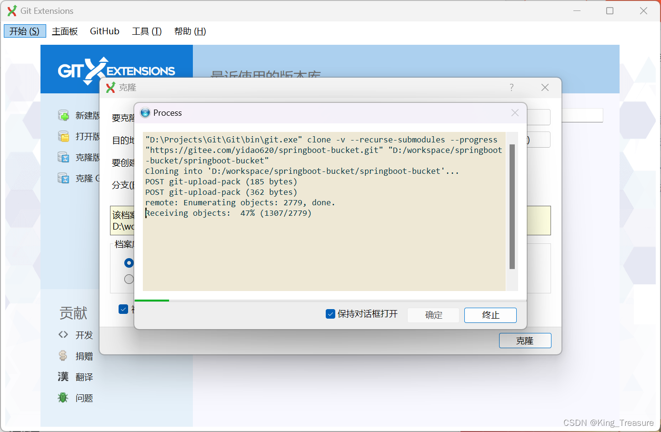Close the 克隆 dialog
The height and width of the screenshot is (432, 661).
(x=545, y=88)
